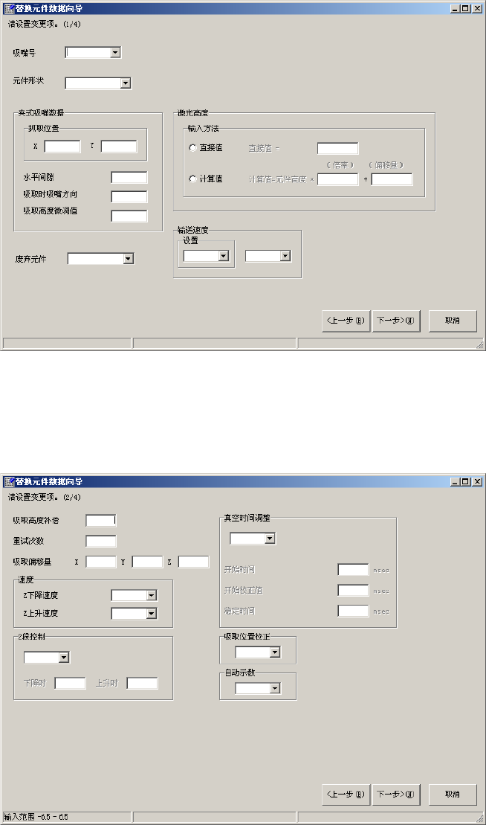Click the 上升时 input field
The height and width of the screenshot is (825, 486).
pyautogui.click(x=142, y=684)
